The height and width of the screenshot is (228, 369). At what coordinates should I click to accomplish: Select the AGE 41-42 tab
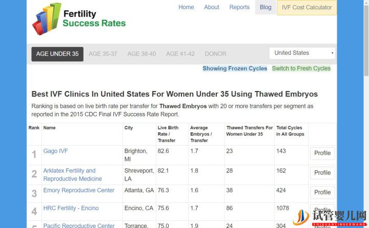coord(180,54)
